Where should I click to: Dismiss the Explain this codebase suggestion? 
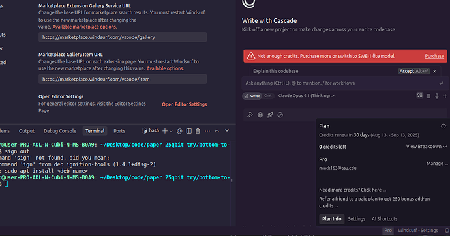[x=434, y=72]
